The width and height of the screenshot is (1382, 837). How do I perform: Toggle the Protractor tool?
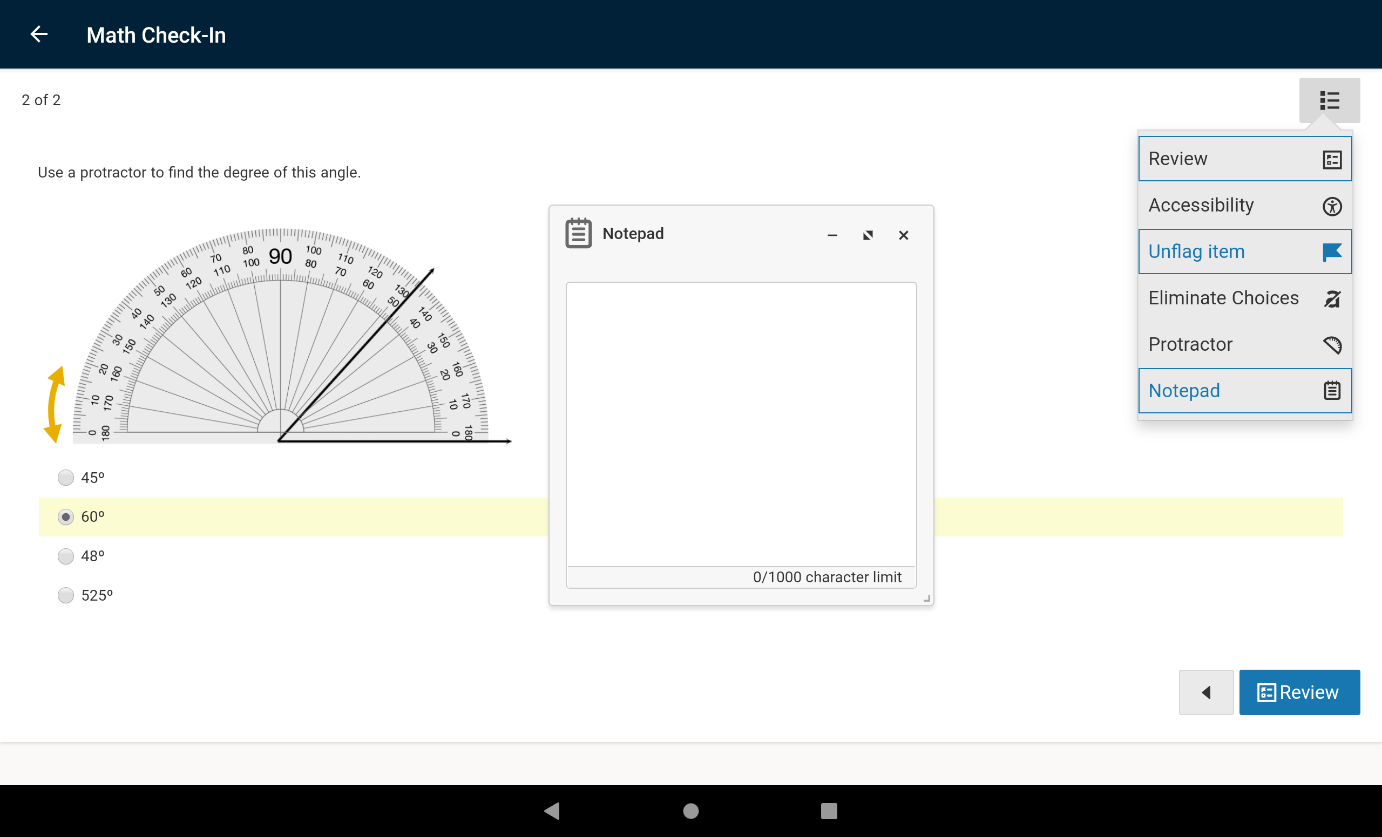1244,344
